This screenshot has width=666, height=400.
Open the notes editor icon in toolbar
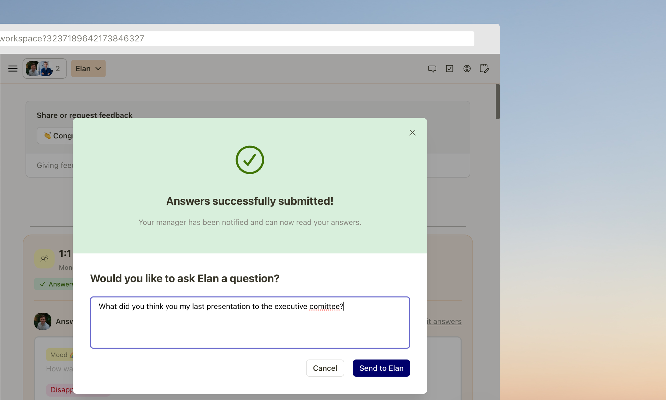484,68
